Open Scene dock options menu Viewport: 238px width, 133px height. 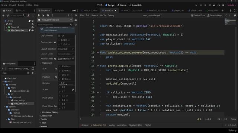pyautogui.click(x=33, y=16)
